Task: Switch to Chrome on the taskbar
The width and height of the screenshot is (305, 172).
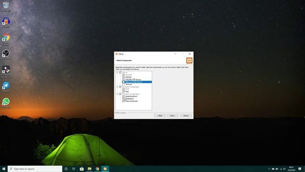Action: [x=97, y=169]
